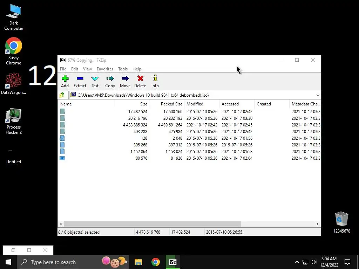Image resolution: width=359 pixels, height=269 pixels.
Task: Open the Favorites menu
Action: click(105, 69)
